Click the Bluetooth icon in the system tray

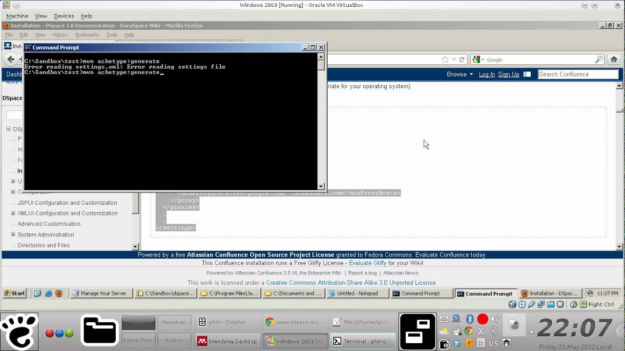tap(470, 319)
